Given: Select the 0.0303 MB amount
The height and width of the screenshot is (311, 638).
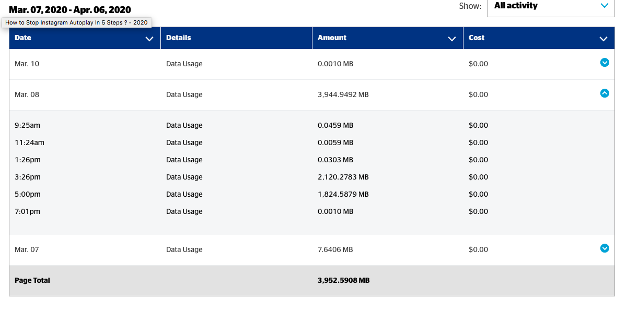Looking at the screenshot, I should click(x=335, y=160).
